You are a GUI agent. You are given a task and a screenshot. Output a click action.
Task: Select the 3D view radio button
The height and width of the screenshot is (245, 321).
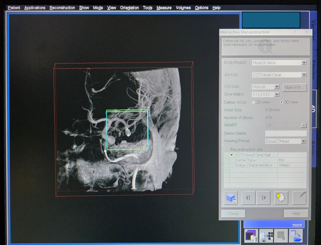(x=281, y=102)
